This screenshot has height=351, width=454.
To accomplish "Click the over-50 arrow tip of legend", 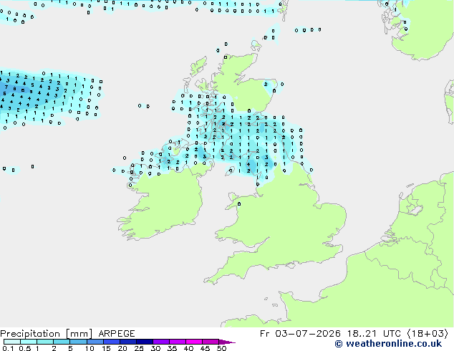I will tap(227, 342).
